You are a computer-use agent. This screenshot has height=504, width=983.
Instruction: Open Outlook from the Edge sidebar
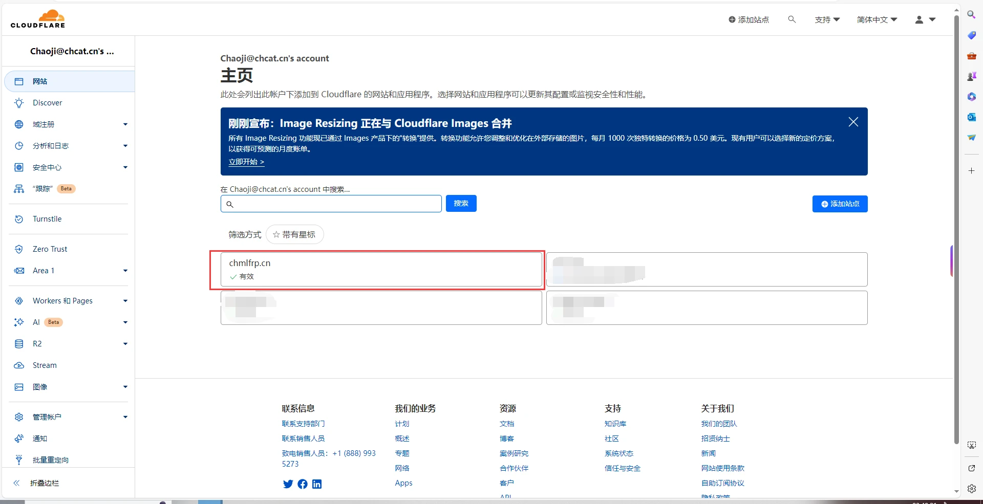coord(971,117)
